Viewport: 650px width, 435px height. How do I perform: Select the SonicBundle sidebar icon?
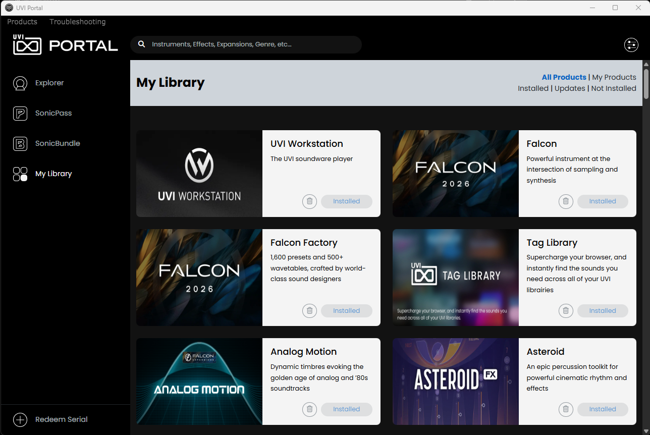point(20,144)
